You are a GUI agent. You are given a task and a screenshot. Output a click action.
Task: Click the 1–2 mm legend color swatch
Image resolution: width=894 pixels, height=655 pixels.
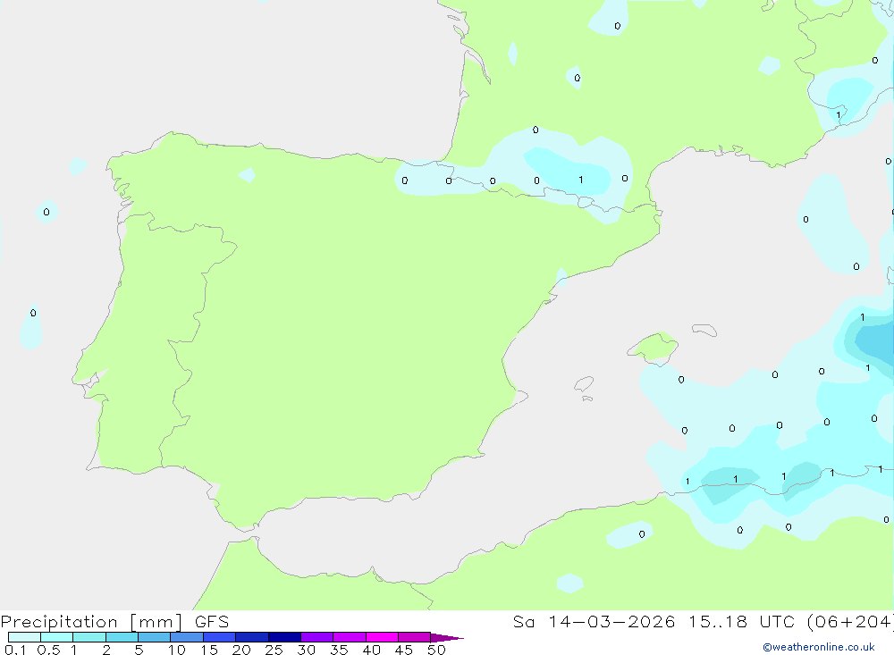[89, 637]
